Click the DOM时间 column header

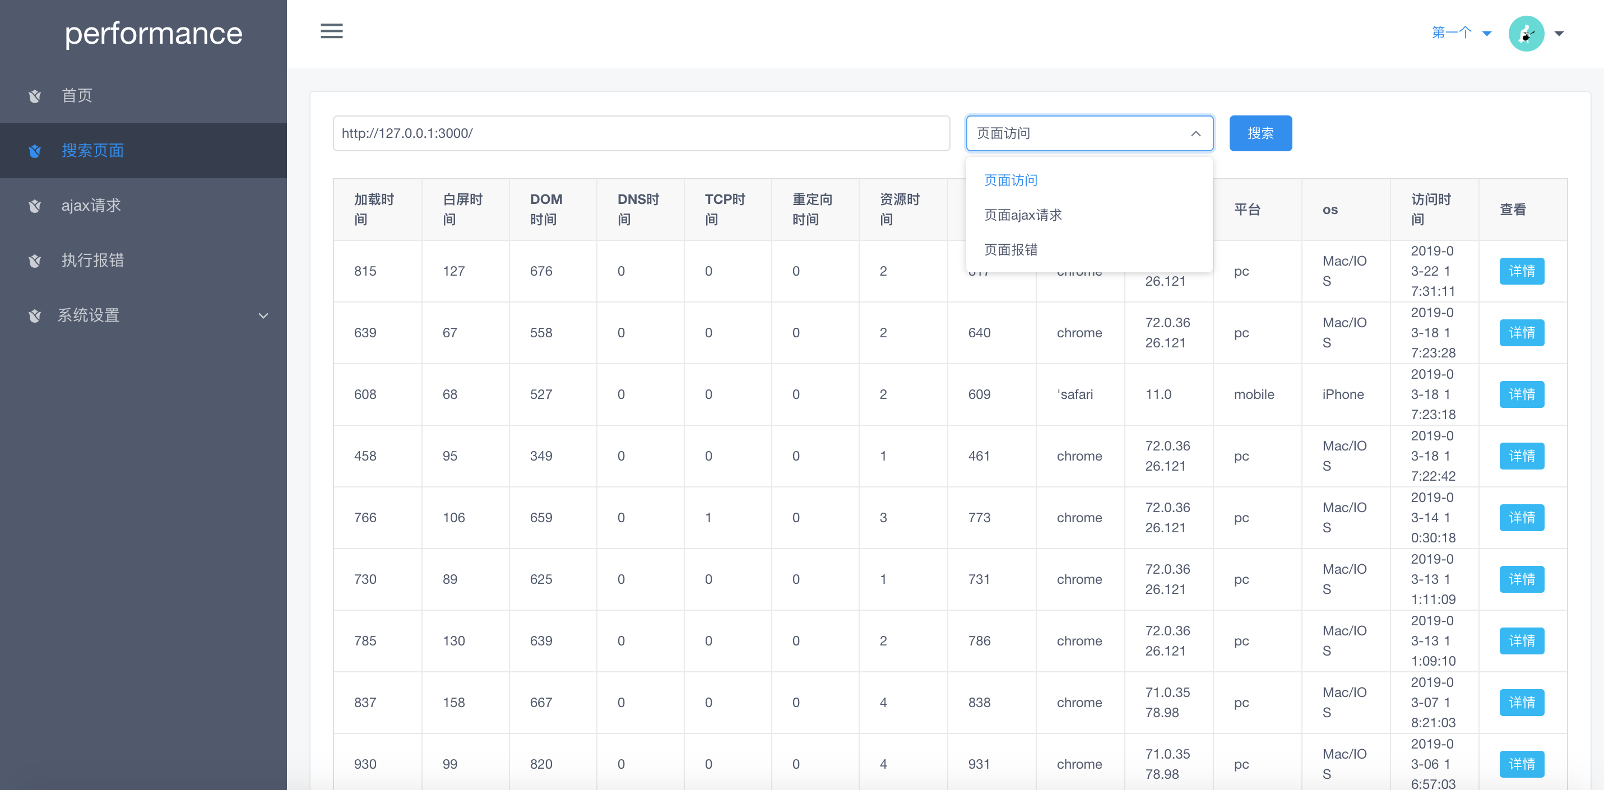[553, 210]
